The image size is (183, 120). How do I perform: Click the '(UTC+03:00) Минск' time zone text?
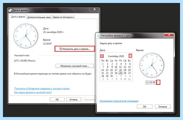[x=24, y=61]
